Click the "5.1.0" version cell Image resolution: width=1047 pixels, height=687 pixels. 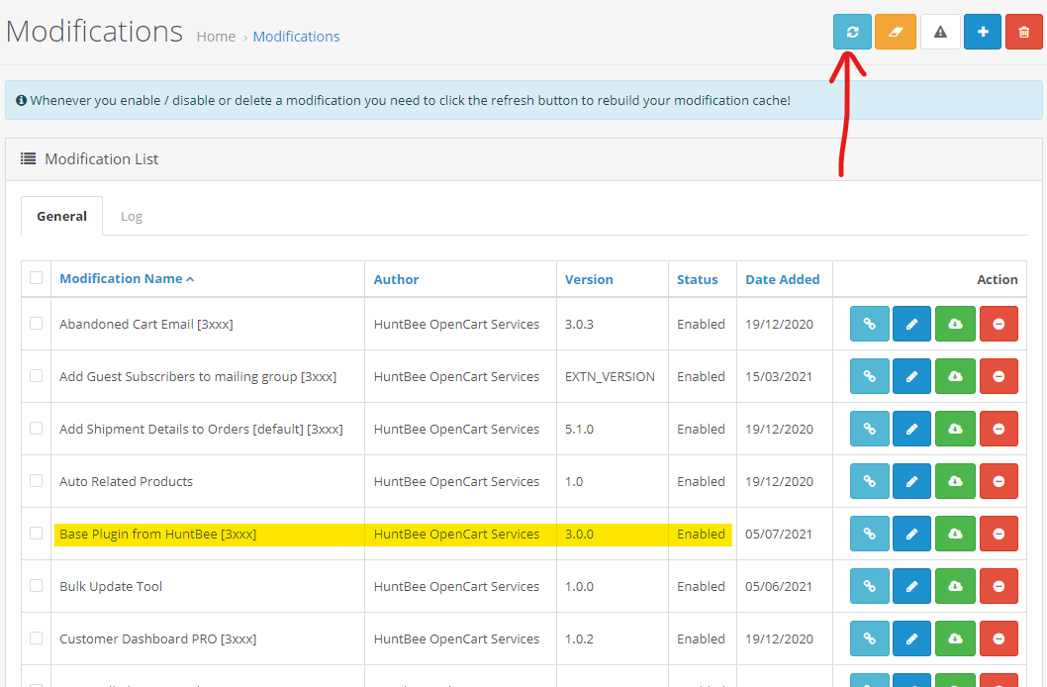click(x=579, y=430)
